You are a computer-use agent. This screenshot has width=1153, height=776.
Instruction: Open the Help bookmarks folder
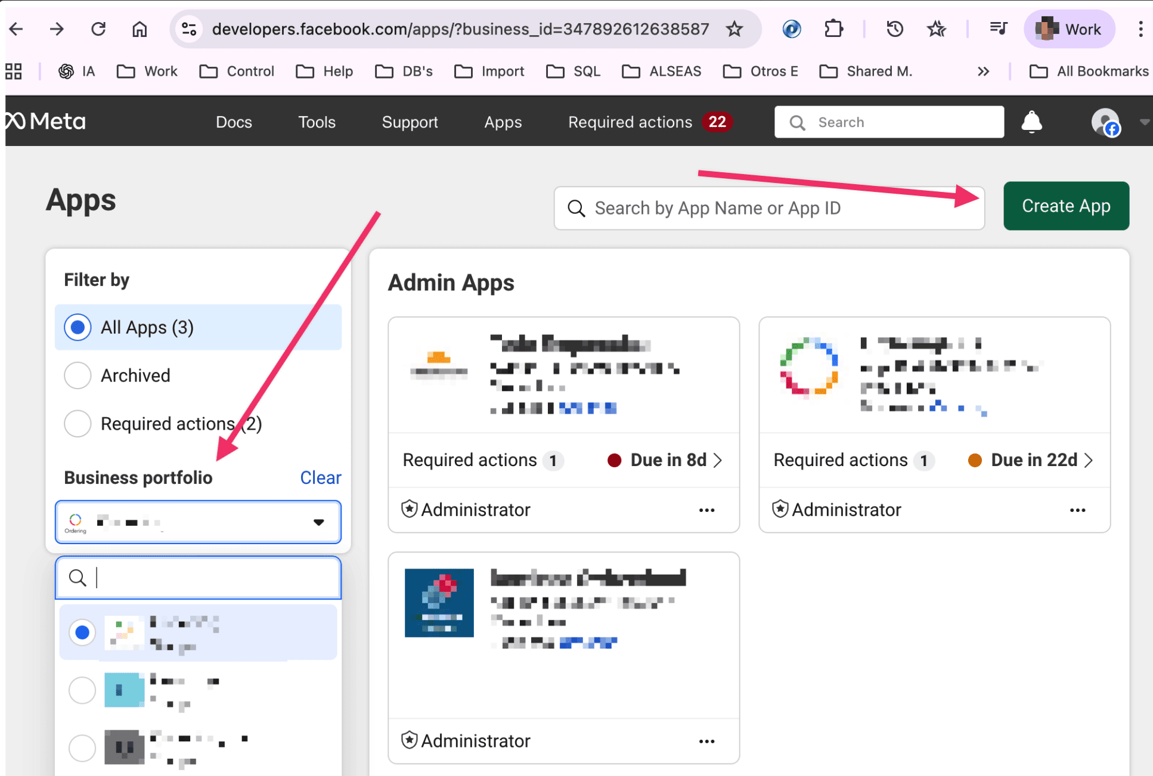pos(324,72)
